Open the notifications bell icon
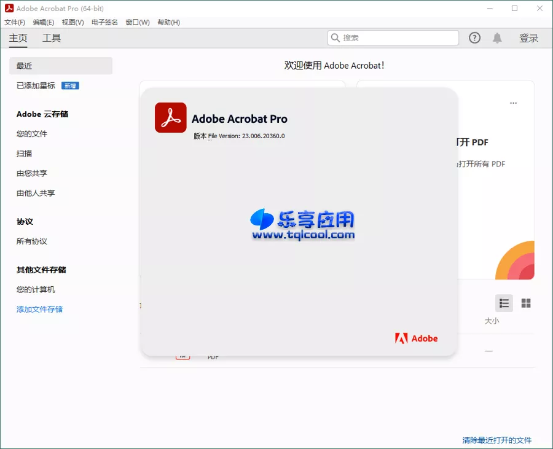Image resolution: width=553 pixels, height=449 pixels. point(497,37)
